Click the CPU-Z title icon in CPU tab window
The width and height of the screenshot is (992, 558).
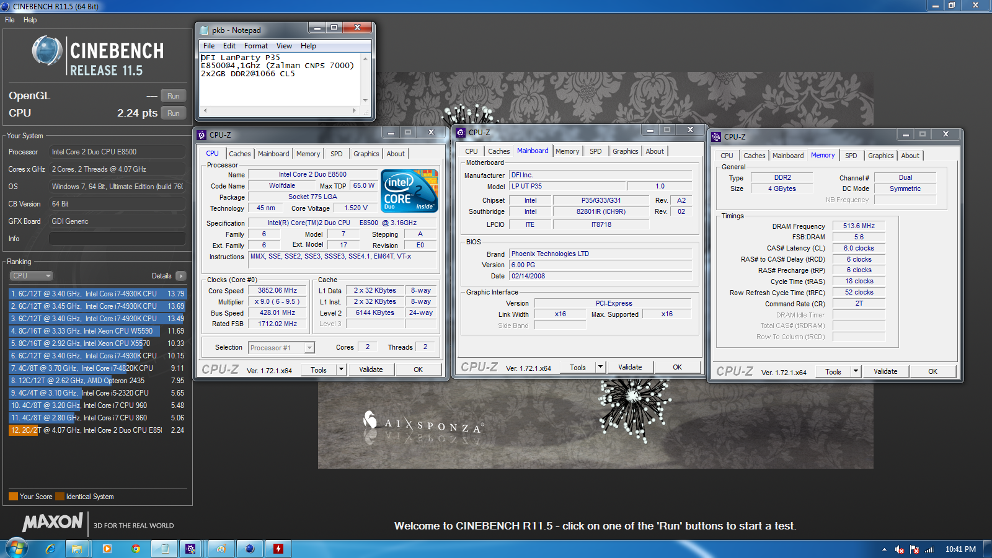click(x=201, y=135)
